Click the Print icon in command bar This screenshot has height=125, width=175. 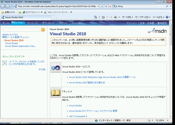tap(115, 17)
